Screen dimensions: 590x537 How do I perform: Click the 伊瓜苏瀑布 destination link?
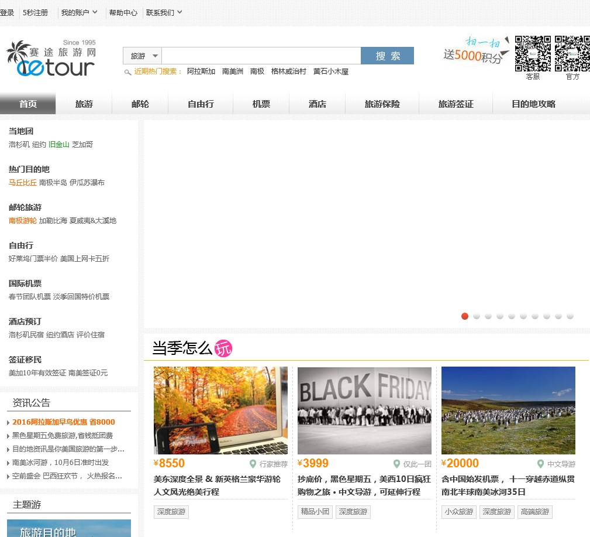[x=87, y=182]
